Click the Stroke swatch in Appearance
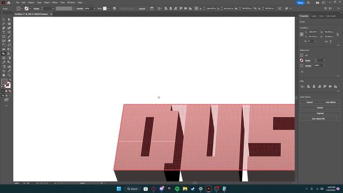Viewport: 343px width, 193px height. coord(302,61)
